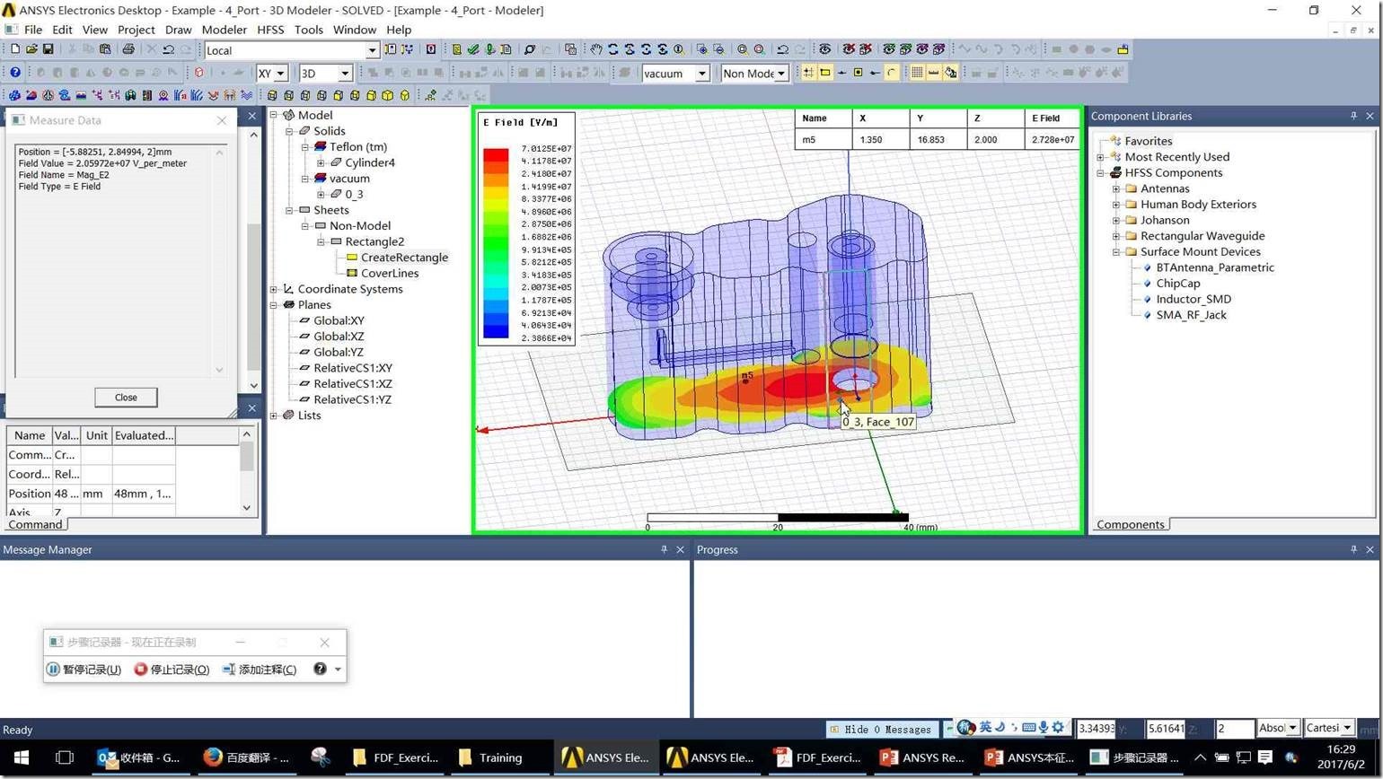This screenshot has width=1383, height=779.
Task: Click the Save project icon
Action: (x=48, y=49)
